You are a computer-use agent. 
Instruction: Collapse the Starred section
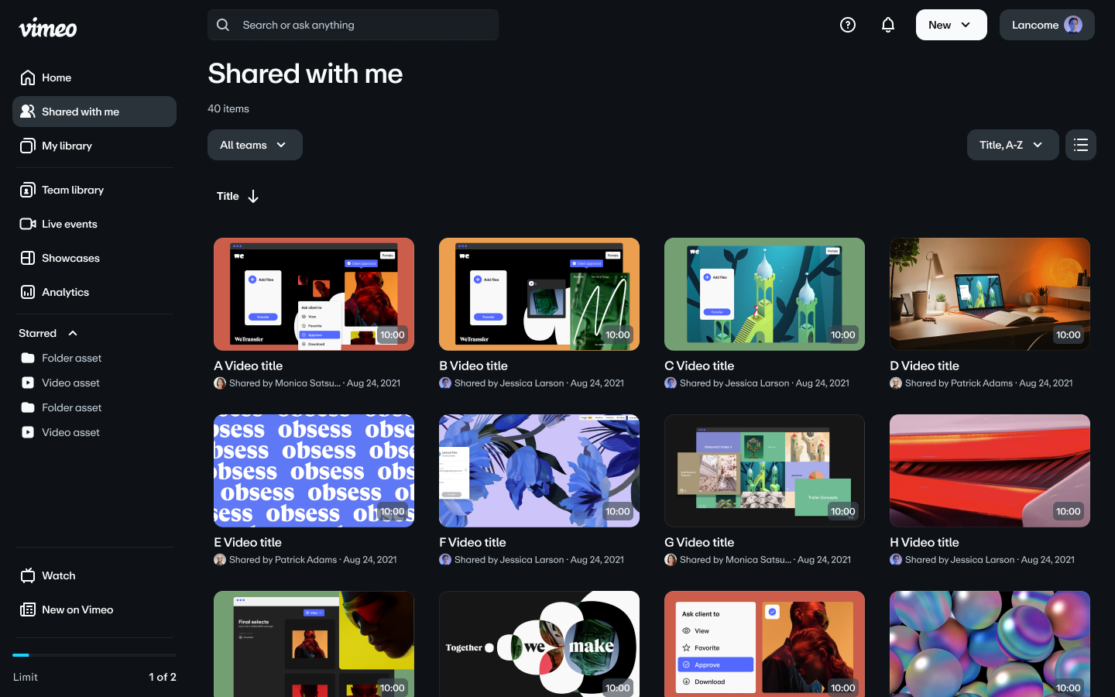73,333
